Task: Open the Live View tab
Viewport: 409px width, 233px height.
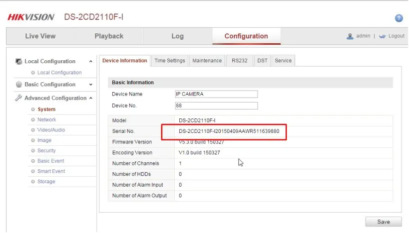Action: [40, 36]
